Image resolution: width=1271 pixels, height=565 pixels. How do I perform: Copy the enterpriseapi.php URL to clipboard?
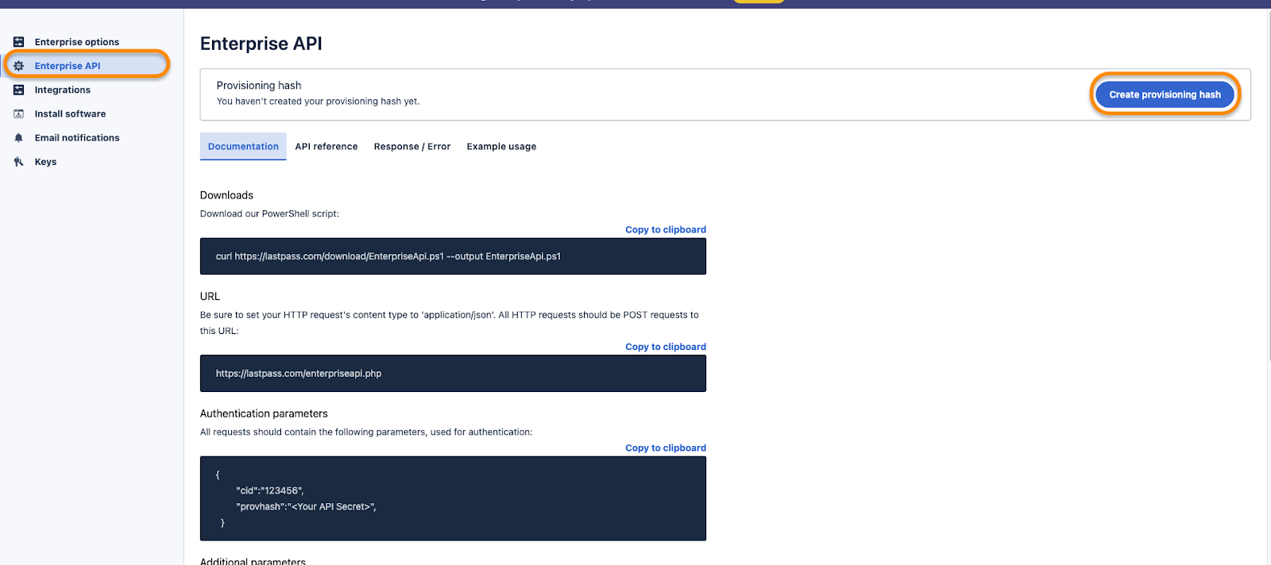[x=666, y=347]
